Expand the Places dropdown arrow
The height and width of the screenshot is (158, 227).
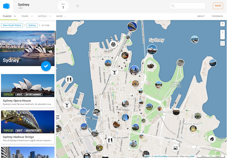pyautogui.click(x=15, y=16)
